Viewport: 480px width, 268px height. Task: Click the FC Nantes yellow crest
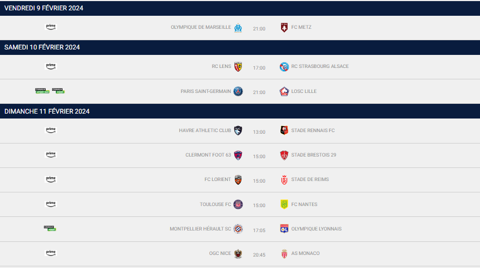[x=284, y=204]
